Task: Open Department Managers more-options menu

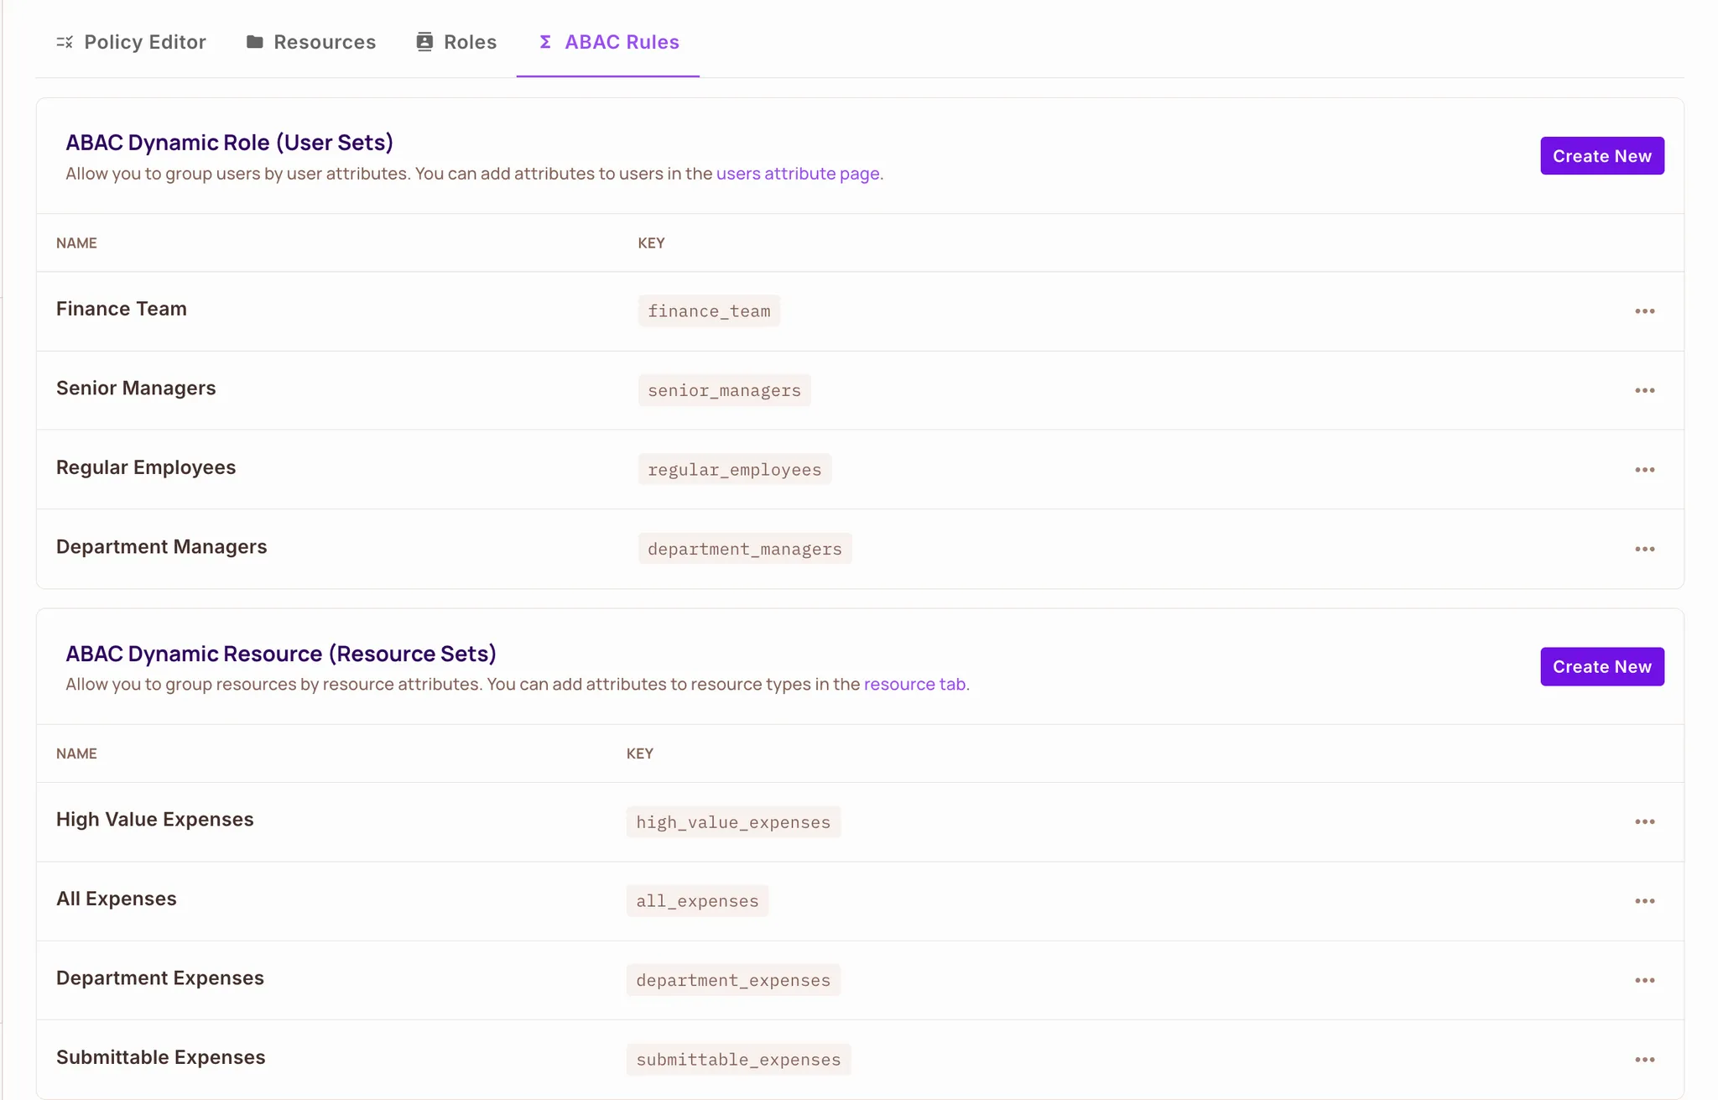Action: pyautogui.click(x=1644, y=549)
